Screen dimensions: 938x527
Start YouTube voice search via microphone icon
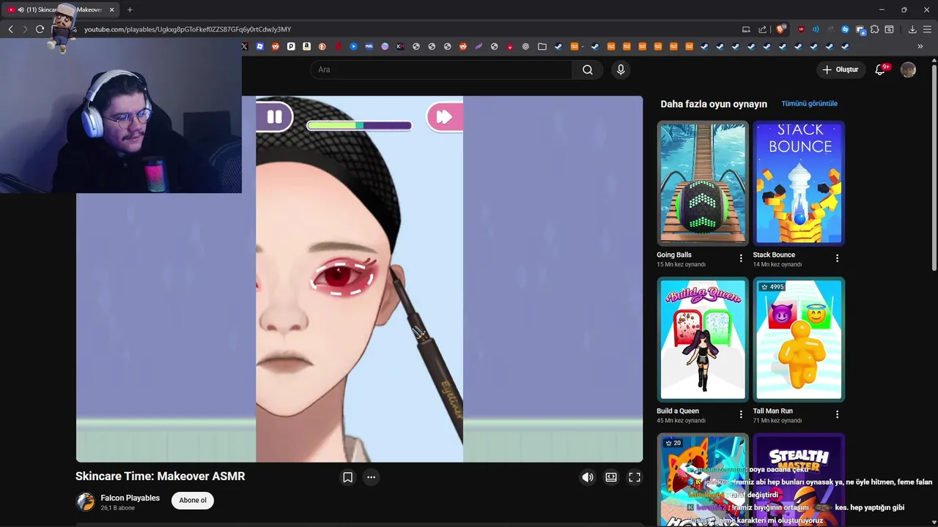click(x=621, y=70)
